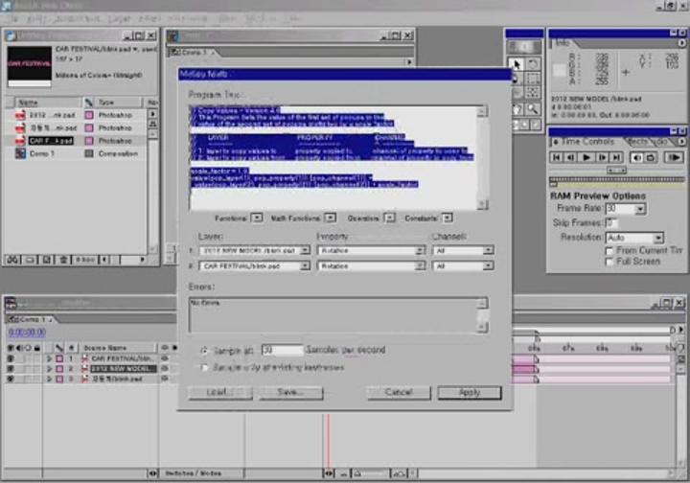Click the trash Delete icon in Project window

click(x=63, y=260)
